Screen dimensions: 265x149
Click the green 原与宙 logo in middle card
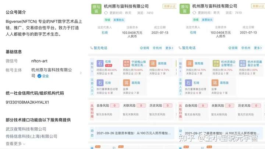[x=96, y=9]
